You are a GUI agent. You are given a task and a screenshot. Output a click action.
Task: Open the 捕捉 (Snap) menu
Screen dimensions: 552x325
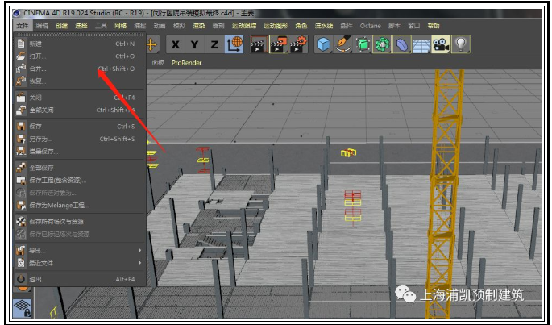(139, 26)
